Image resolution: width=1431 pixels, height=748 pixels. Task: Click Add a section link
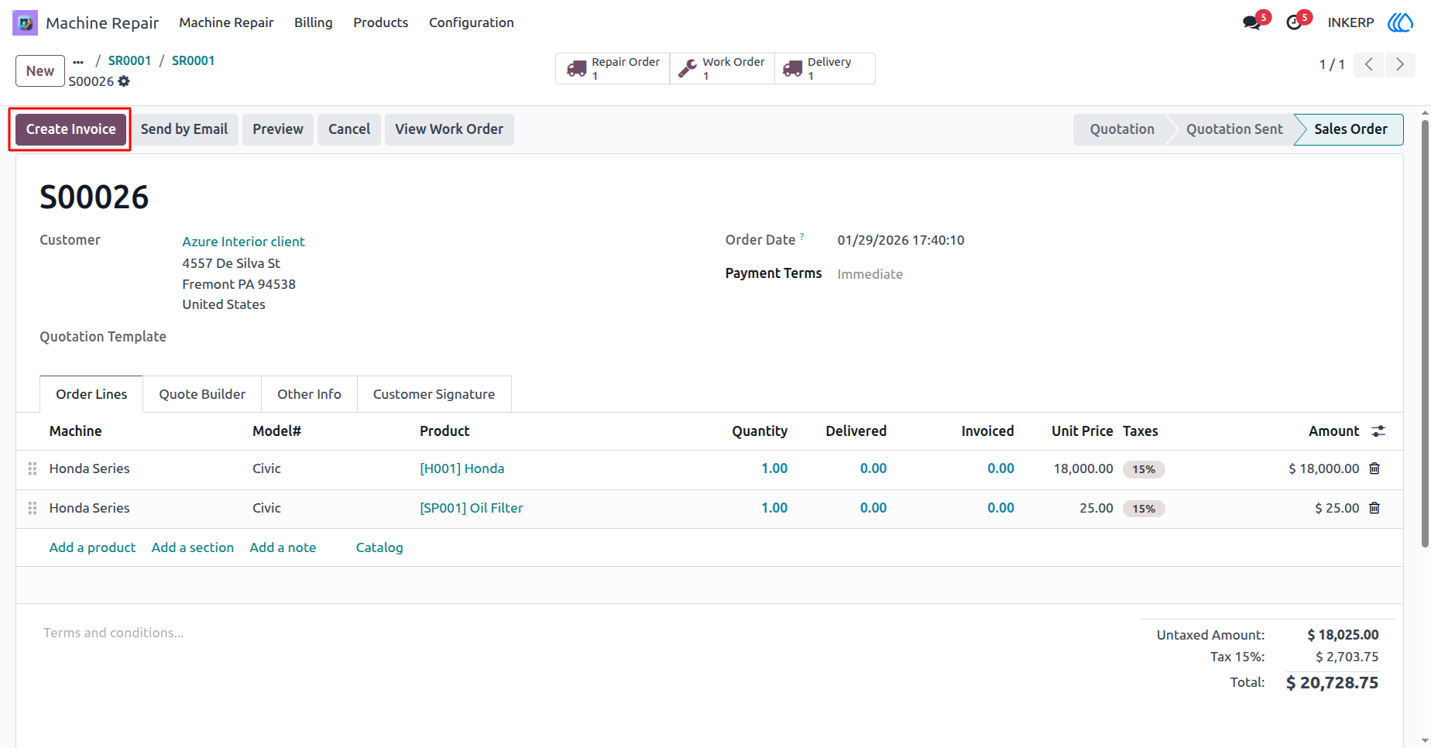tap(193, 547)
